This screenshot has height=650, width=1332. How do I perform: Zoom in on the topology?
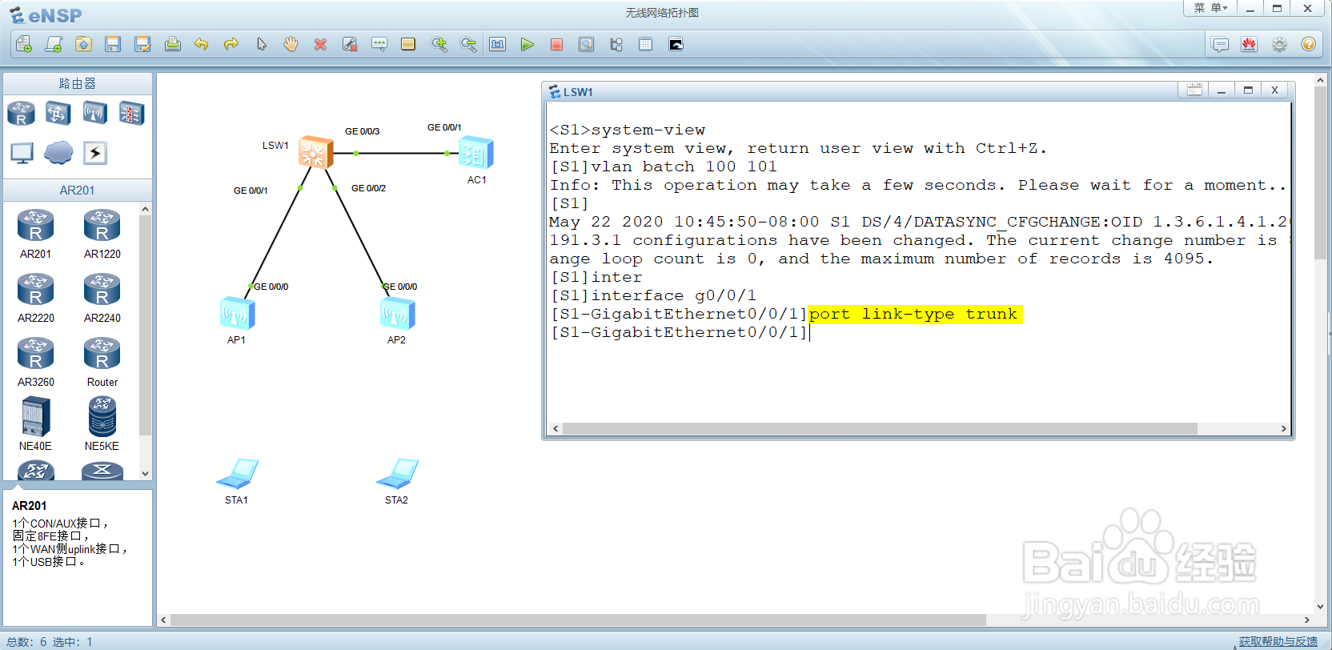point(439,44)
